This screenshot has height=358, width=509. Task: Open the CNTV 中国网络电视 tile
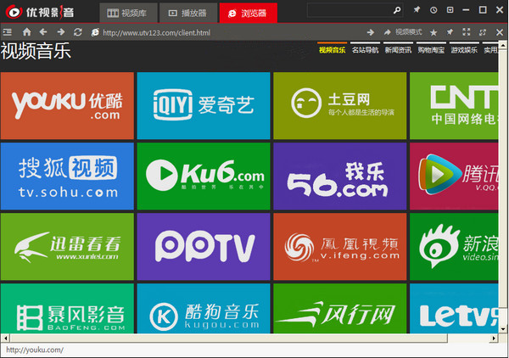pyautogui.click(x=454, y=106)
